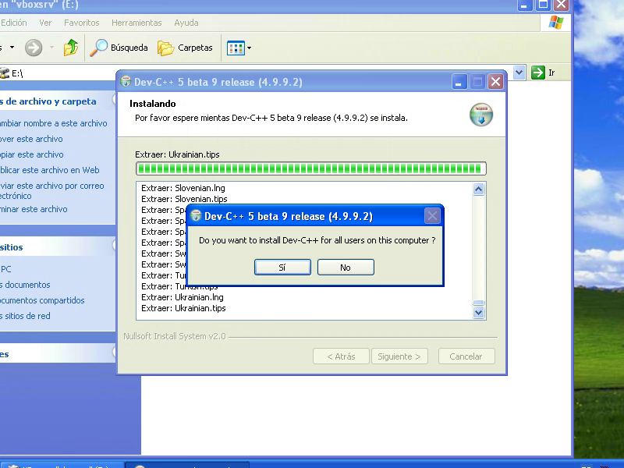Click the "Siguiente >" button
The width and height of the screenshot is (624, 468).
point(399,356)
